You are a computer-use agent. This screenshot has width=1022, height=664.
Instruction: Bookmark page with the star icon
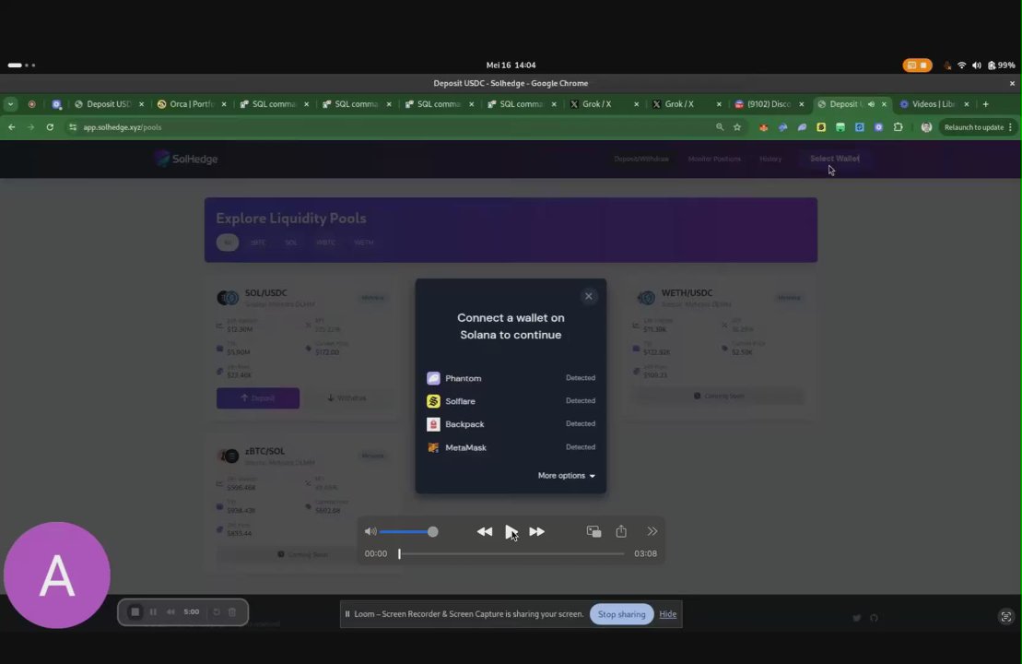[737, 127]
